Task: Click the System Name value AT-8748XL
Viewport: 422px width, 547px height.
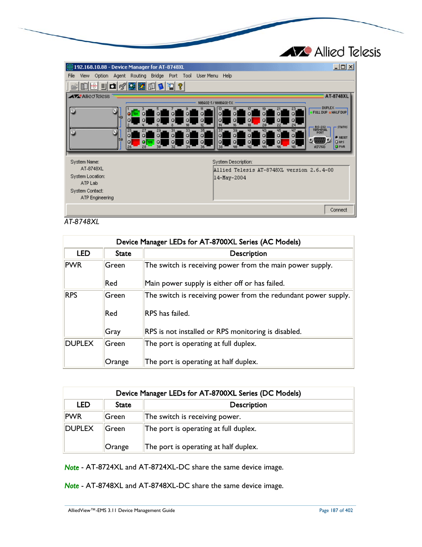Action: (92, 169)
